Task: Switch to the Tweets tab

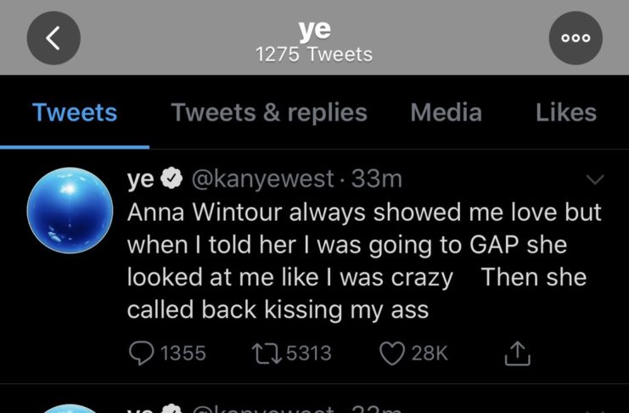Action: click(75, 112)
